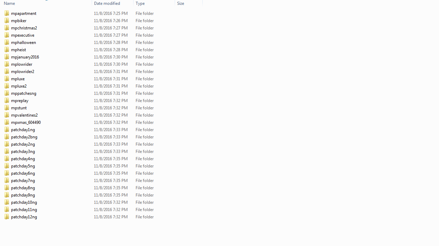Click the modified date of mpjanuary2016
The image size is (439, 246).
coord(111,57)
